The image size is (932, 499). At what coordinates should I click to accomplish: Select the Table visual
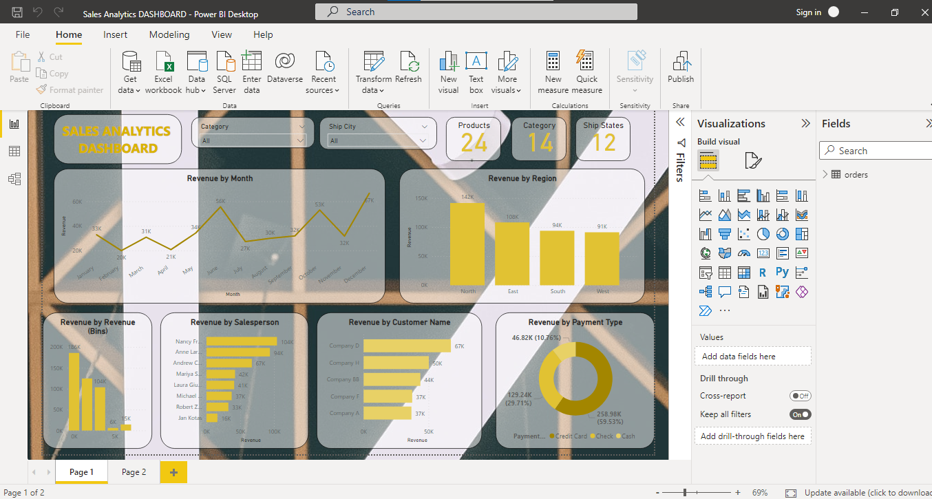pyautogui.click(x=724, y=272)
